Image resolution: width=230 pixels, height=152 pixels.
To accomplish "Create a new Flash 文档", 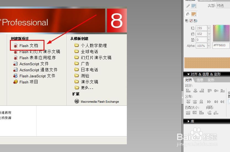I will (29, 46).
